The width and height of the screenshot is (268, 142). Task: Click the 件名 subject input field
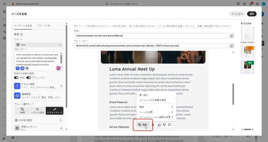point(151,36)
